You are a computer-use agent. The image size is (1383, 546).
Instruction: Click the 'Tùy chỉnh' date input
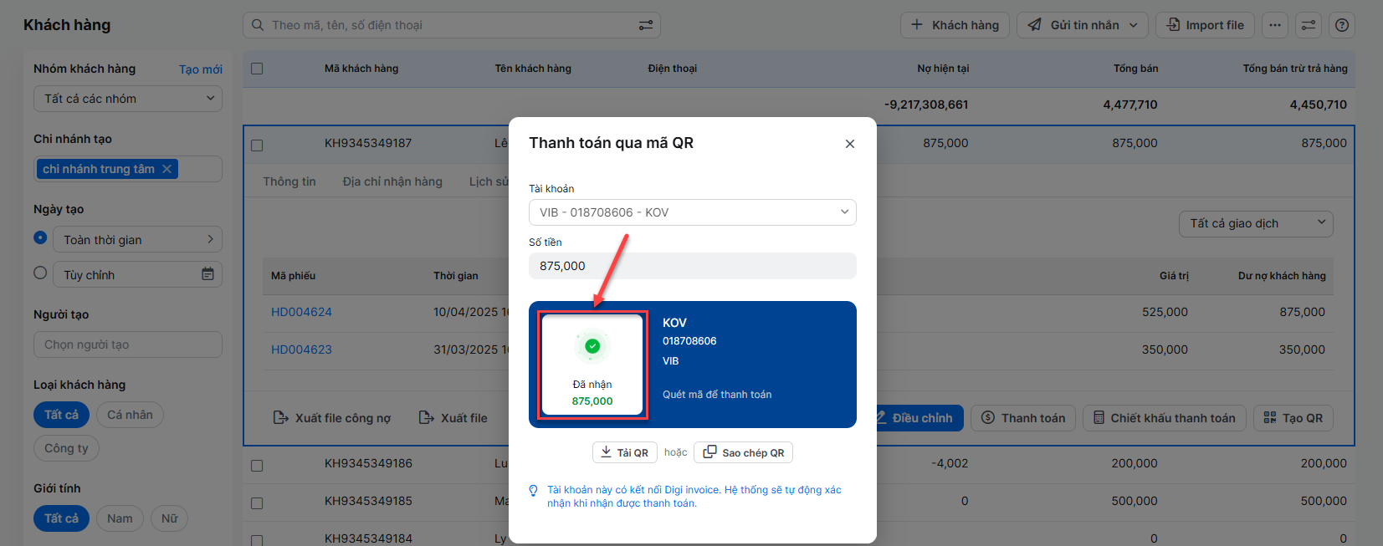138,274
